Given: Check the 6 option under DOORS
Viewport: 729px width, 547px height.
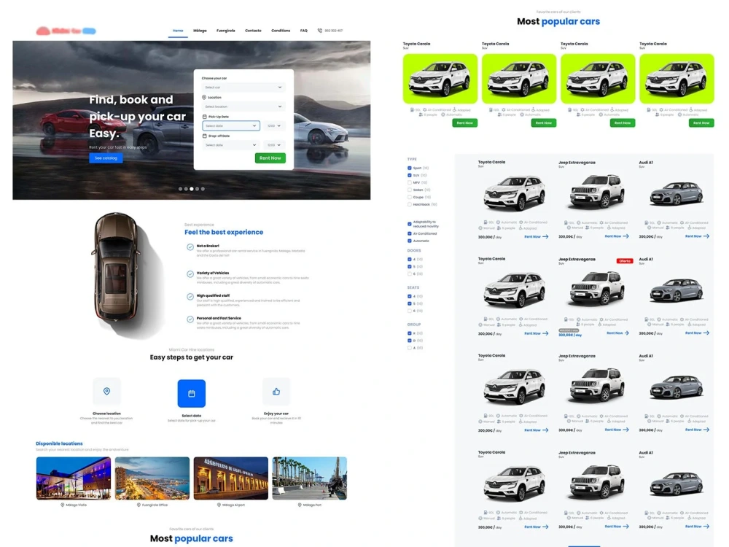Looking at the screenshot, I should point(410,274).
